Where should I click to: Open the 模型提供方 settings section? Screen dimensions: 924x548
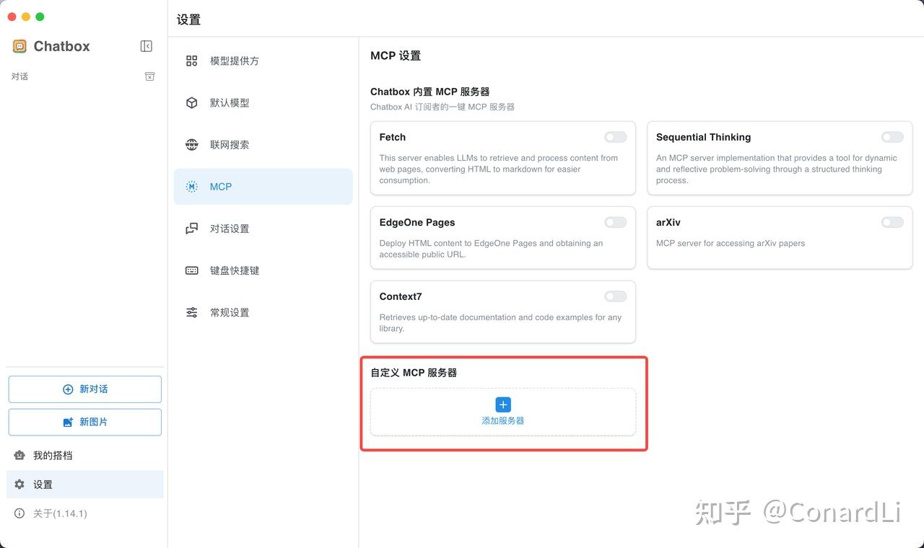pyautogui.click(x=263, y=61)
